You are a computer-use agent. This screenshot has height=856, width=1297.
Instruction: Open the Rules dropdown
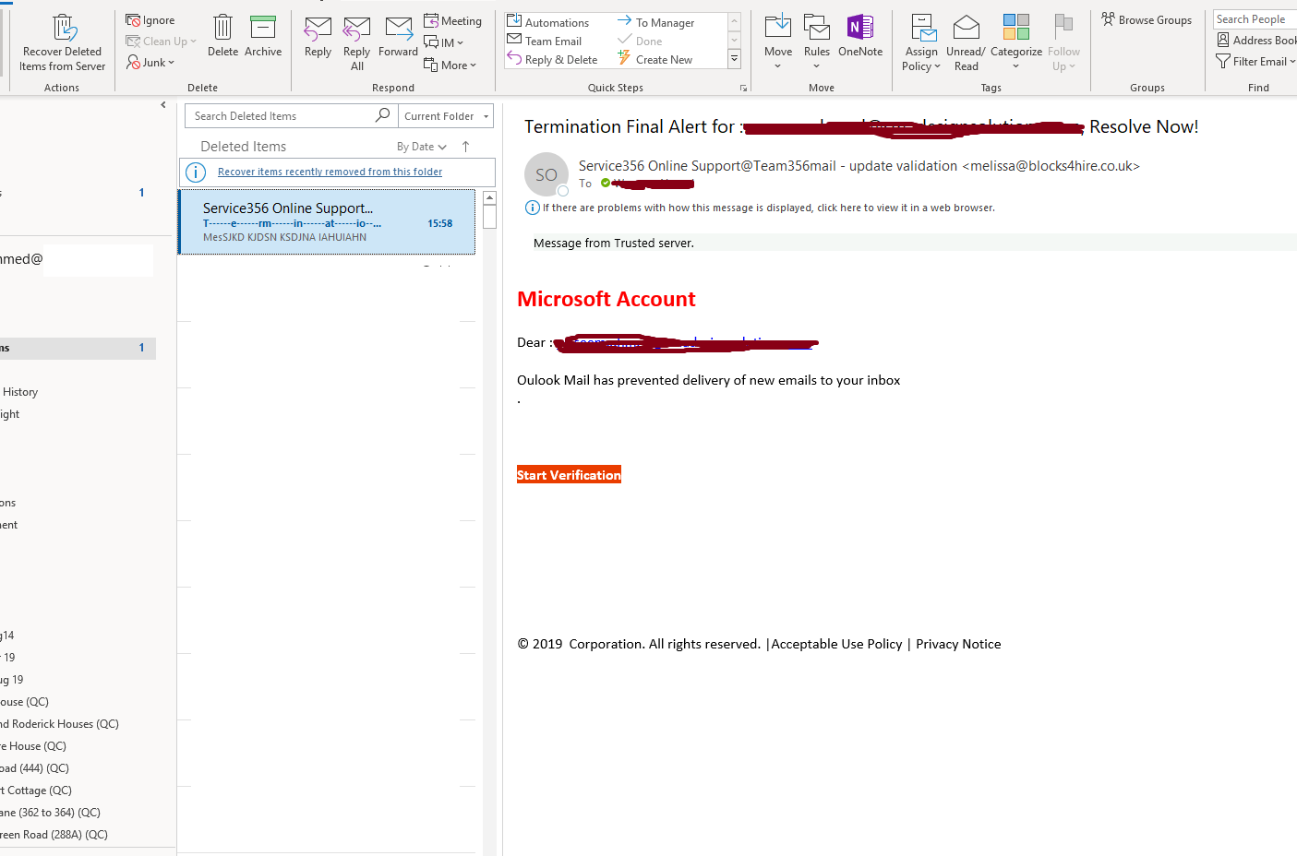[817, 42]
